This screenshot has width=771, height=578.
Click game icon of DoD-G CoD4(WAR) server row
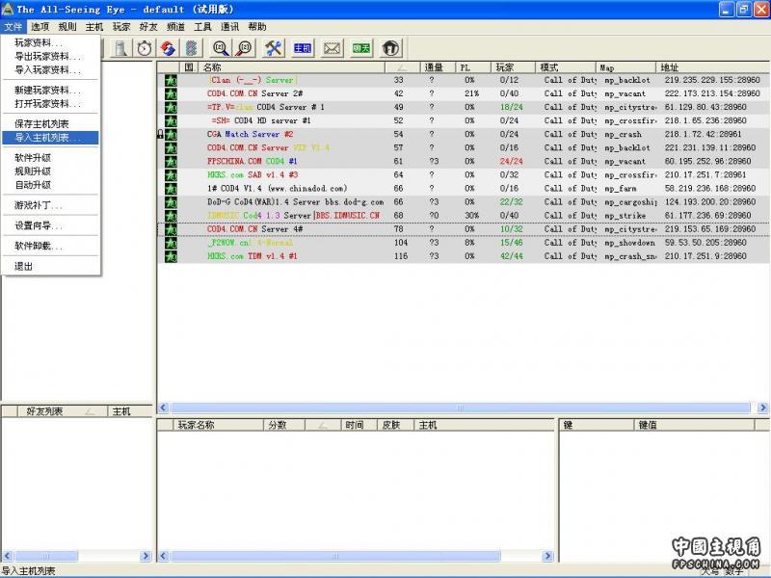(171, 202)
